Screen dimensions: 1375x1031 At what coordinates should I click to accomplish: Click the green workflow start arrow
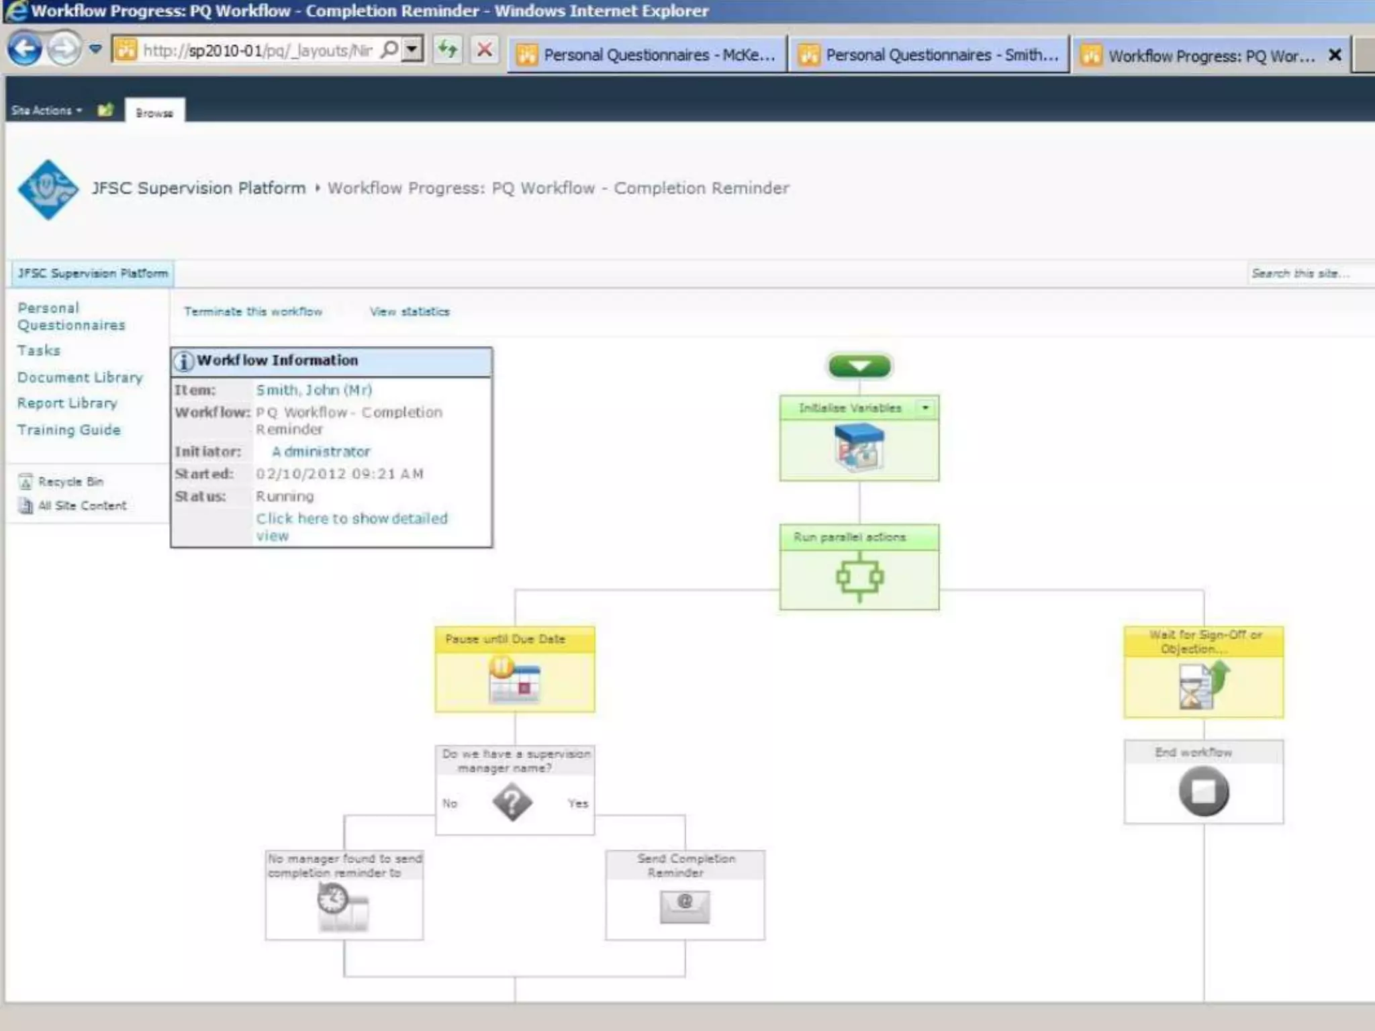[859, 366]
